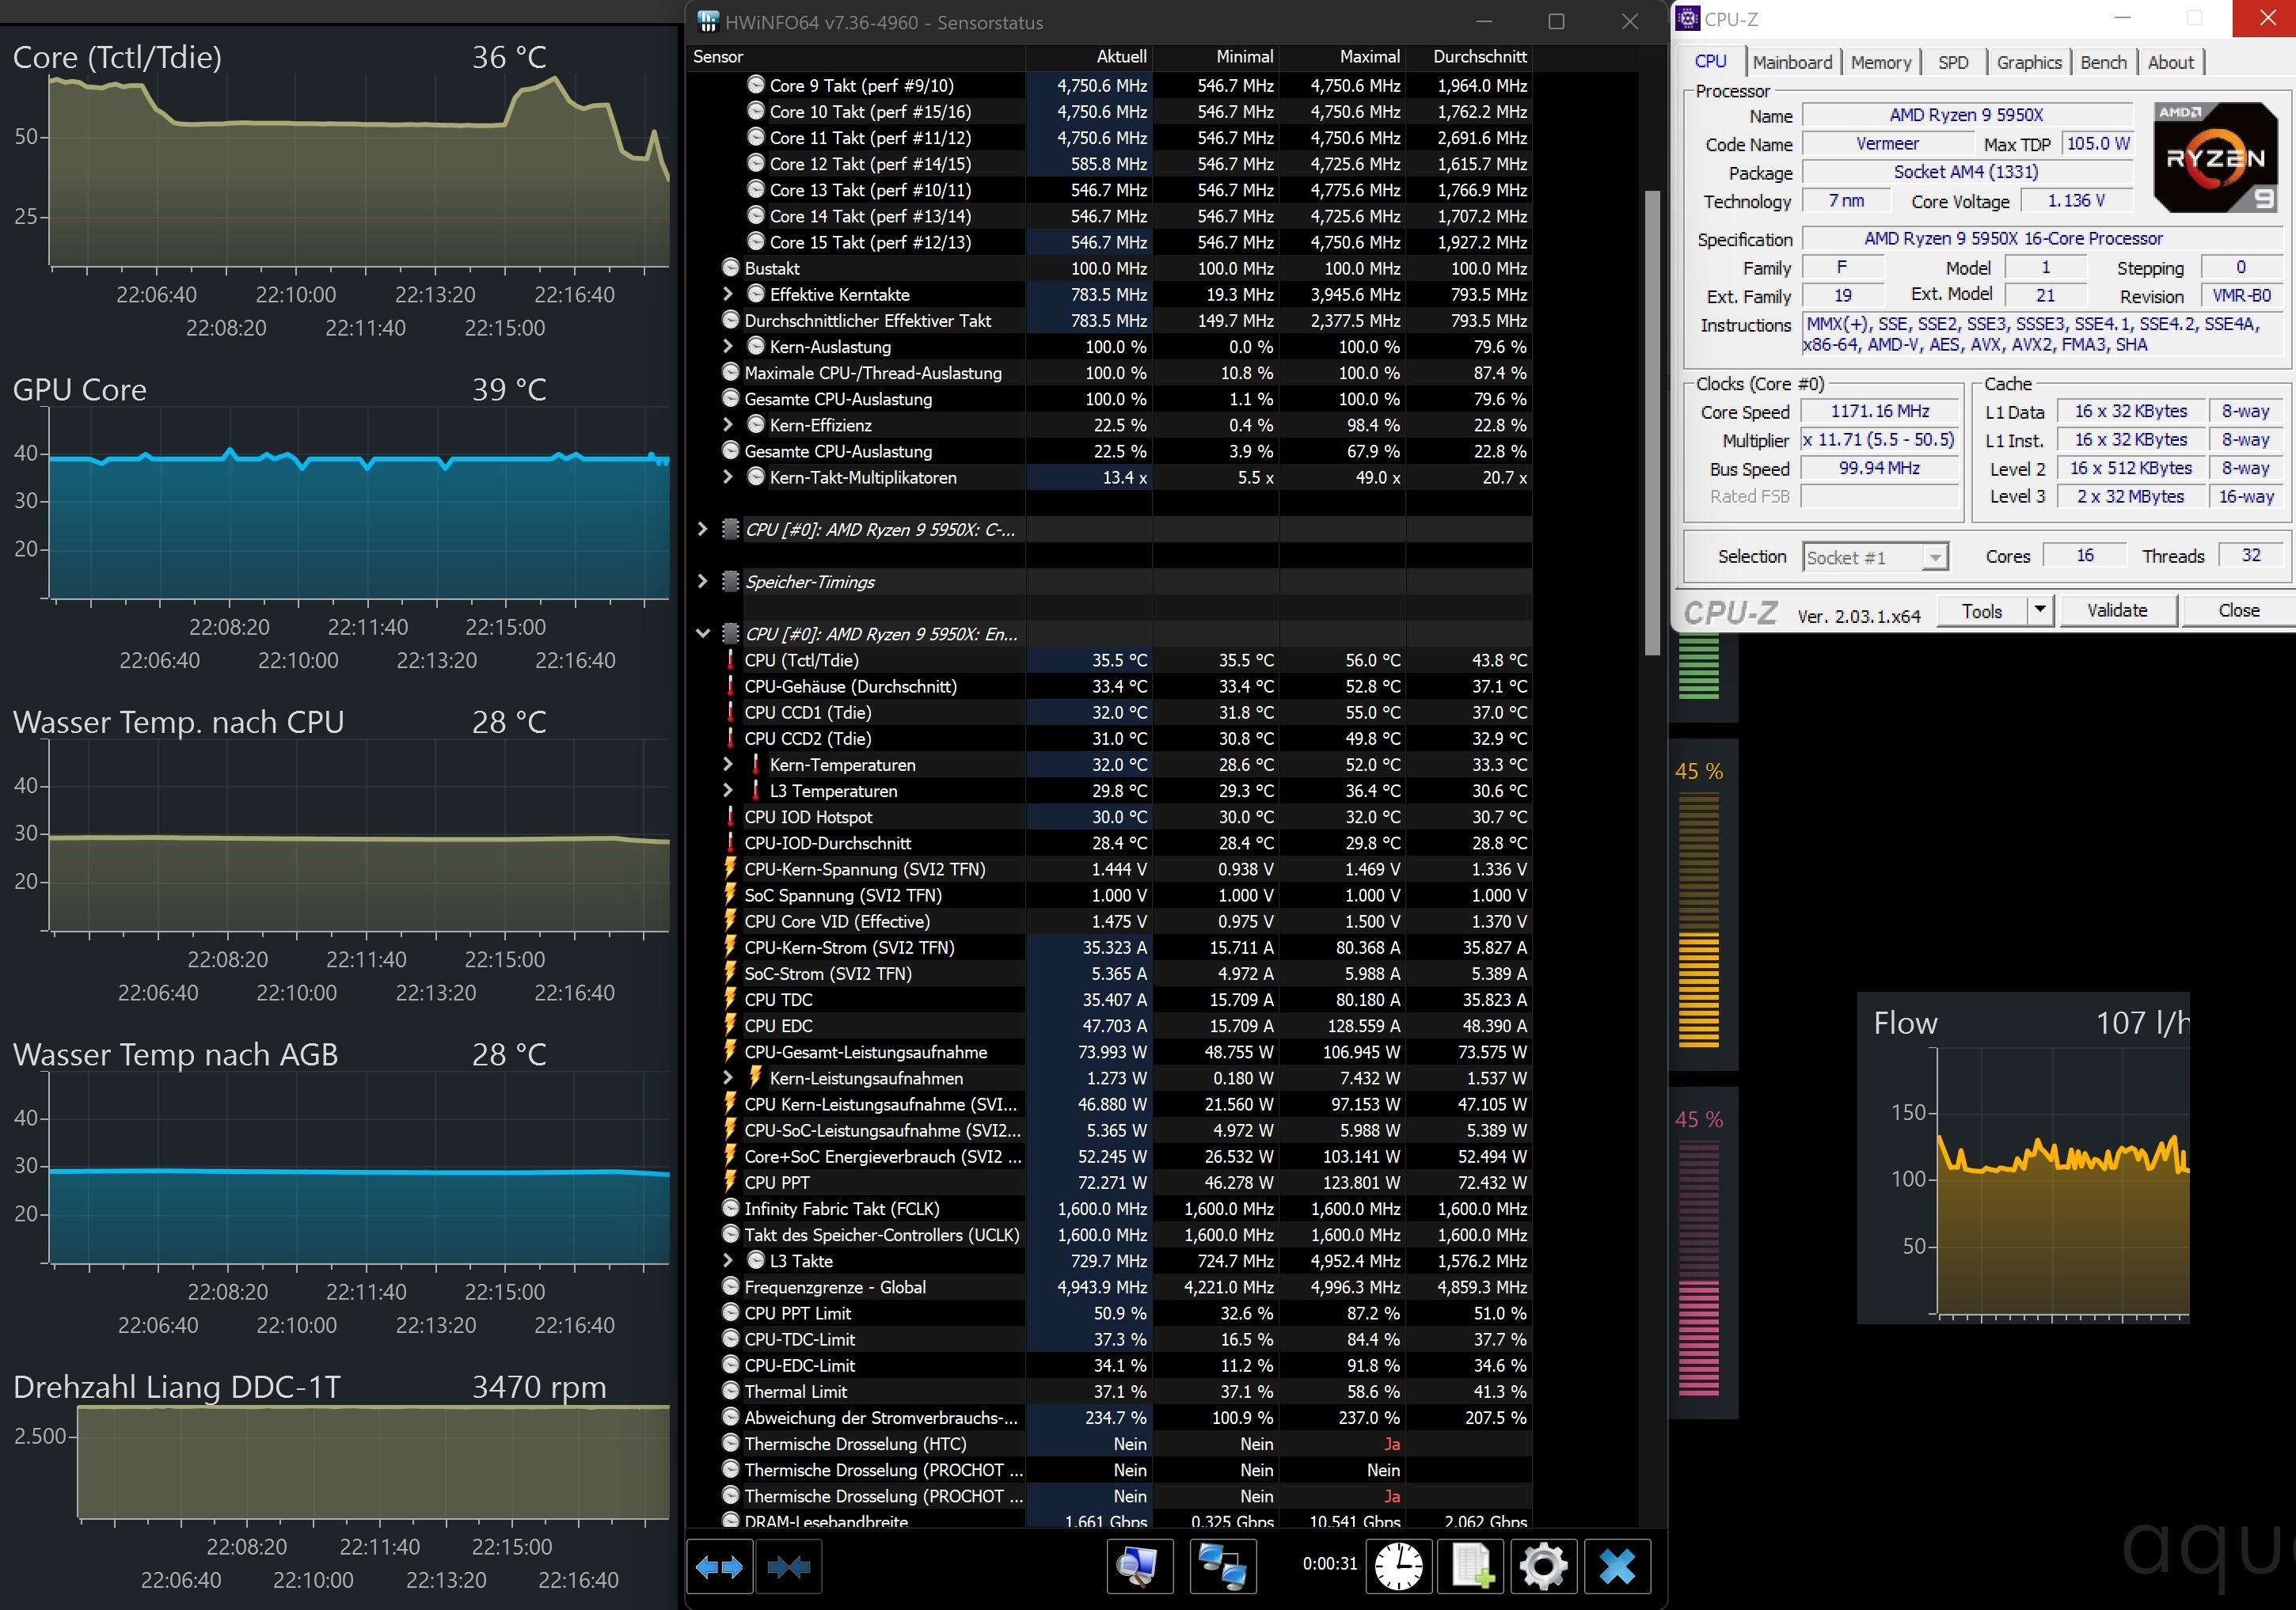Click the lightning icon beside CPU PPT row
Screen dimensions: 2296x1610
pos(731,1182)
